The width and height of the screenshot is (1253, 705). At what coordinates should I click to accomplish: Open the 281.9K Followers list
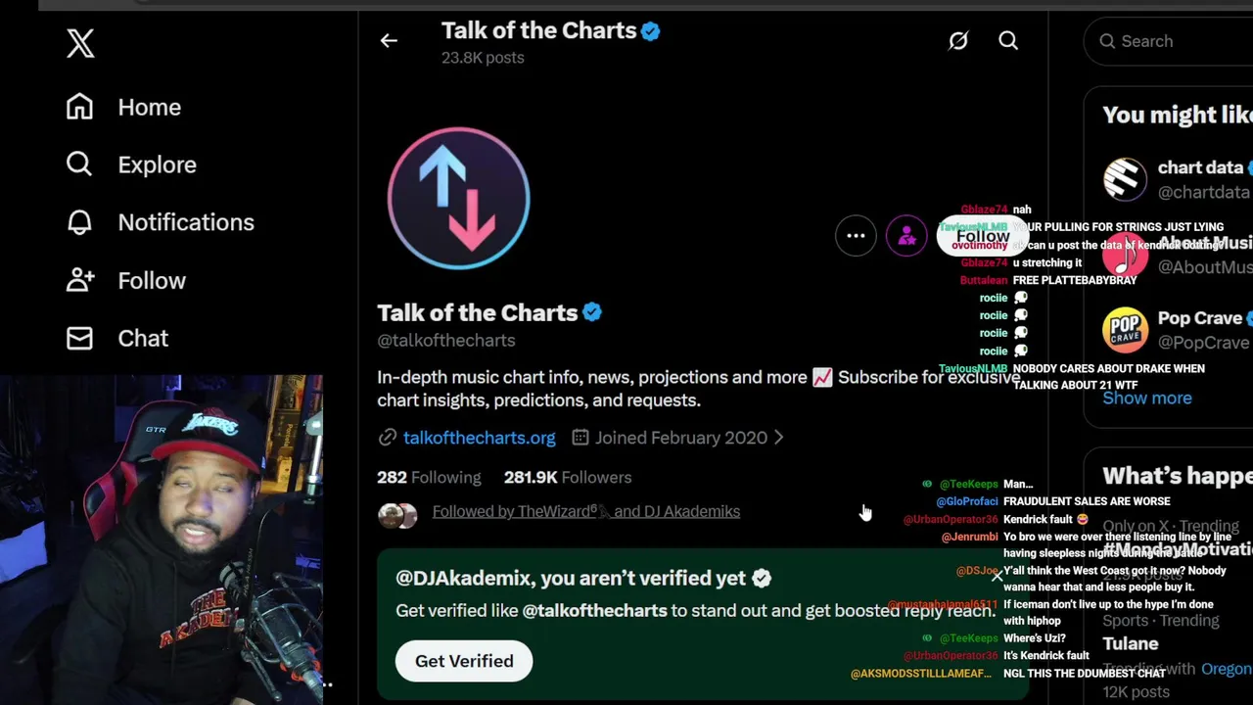568,477
